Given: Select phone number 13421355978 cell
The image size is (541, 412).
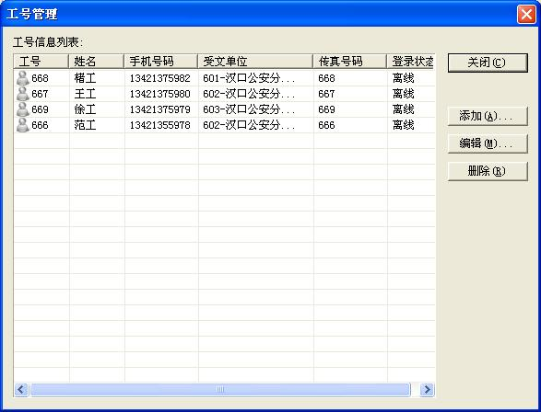Looking at the screenshot, I should coord(159,125).
